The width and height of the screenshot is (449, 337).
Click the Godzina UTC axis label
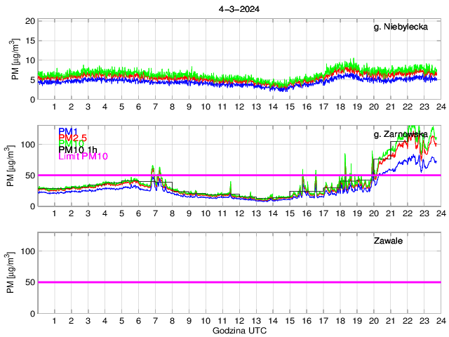(x=239, y=331)
